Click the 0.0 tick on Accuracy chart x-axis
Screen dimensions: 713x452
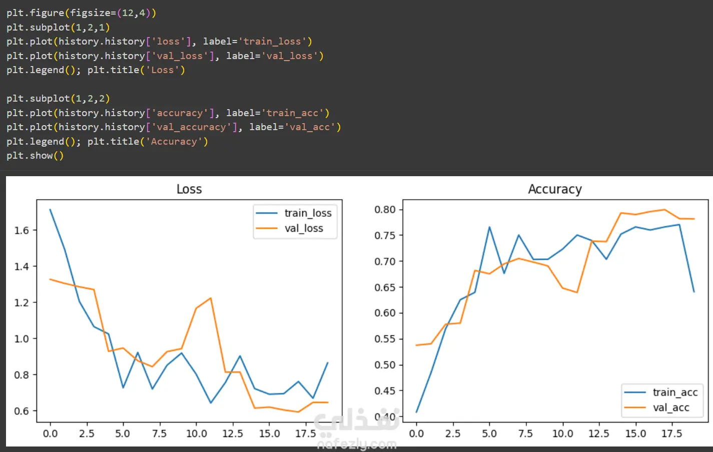(x=416, y=433)
